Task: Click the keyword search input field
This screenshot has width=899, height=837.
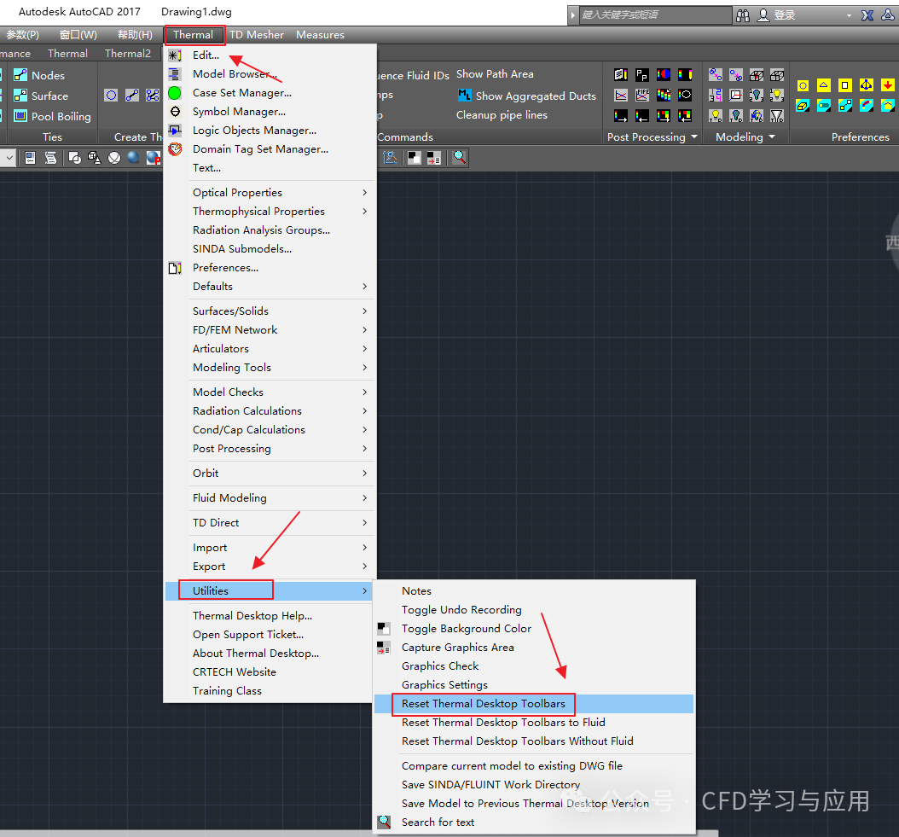Action: [x=655, y=15]
